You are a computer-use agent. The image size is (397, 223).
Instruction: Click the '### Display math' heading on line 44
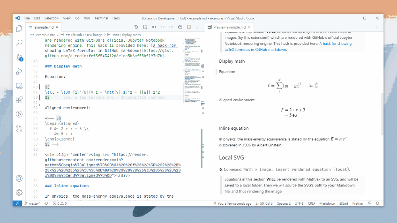point(63,66)
